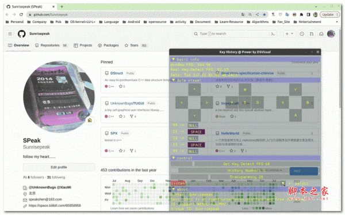The height and width of the screenshot is (215, 345).
Task: Open the DStruct pinned repository
Action: [x=117, y=73]
